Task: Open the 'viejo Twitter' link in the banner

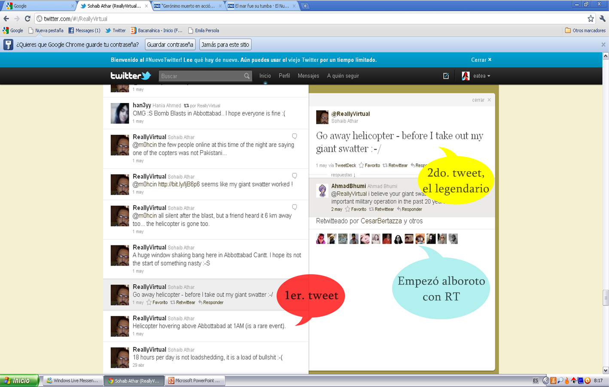Action: point(304,60)
